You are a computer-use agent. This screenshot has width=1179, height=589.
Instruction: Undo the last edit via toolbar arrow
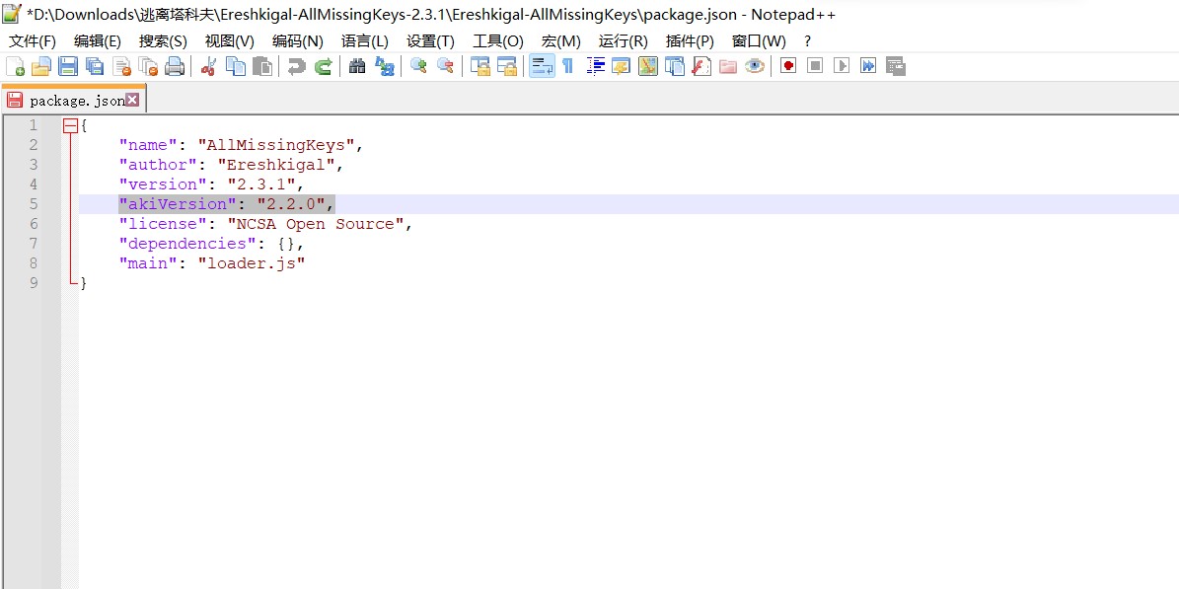pos(296,66)
